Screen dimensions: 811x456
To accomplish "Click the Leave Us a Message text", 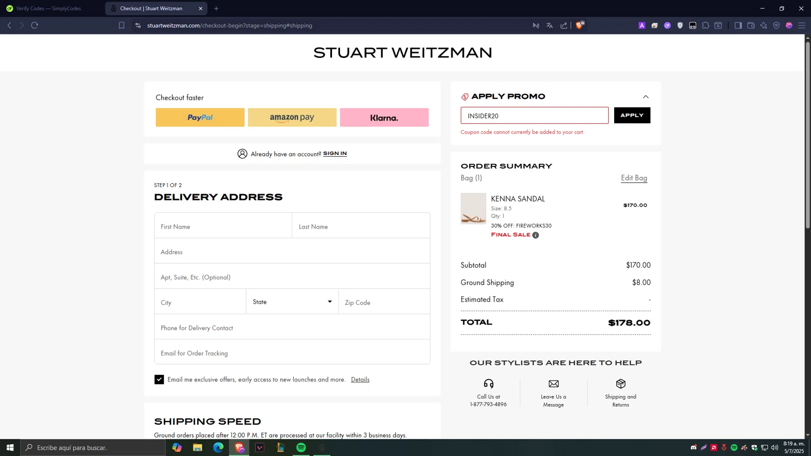I will point(554,400).
